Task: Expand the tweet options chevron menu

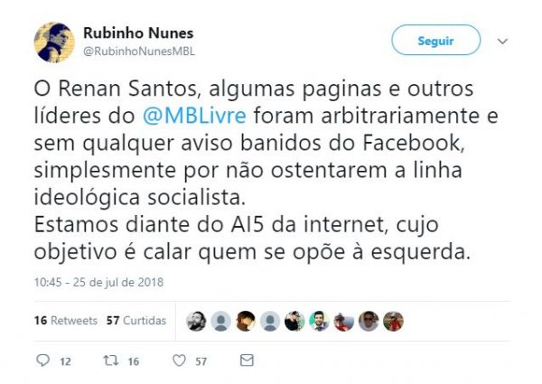Action: coord(502,42)
